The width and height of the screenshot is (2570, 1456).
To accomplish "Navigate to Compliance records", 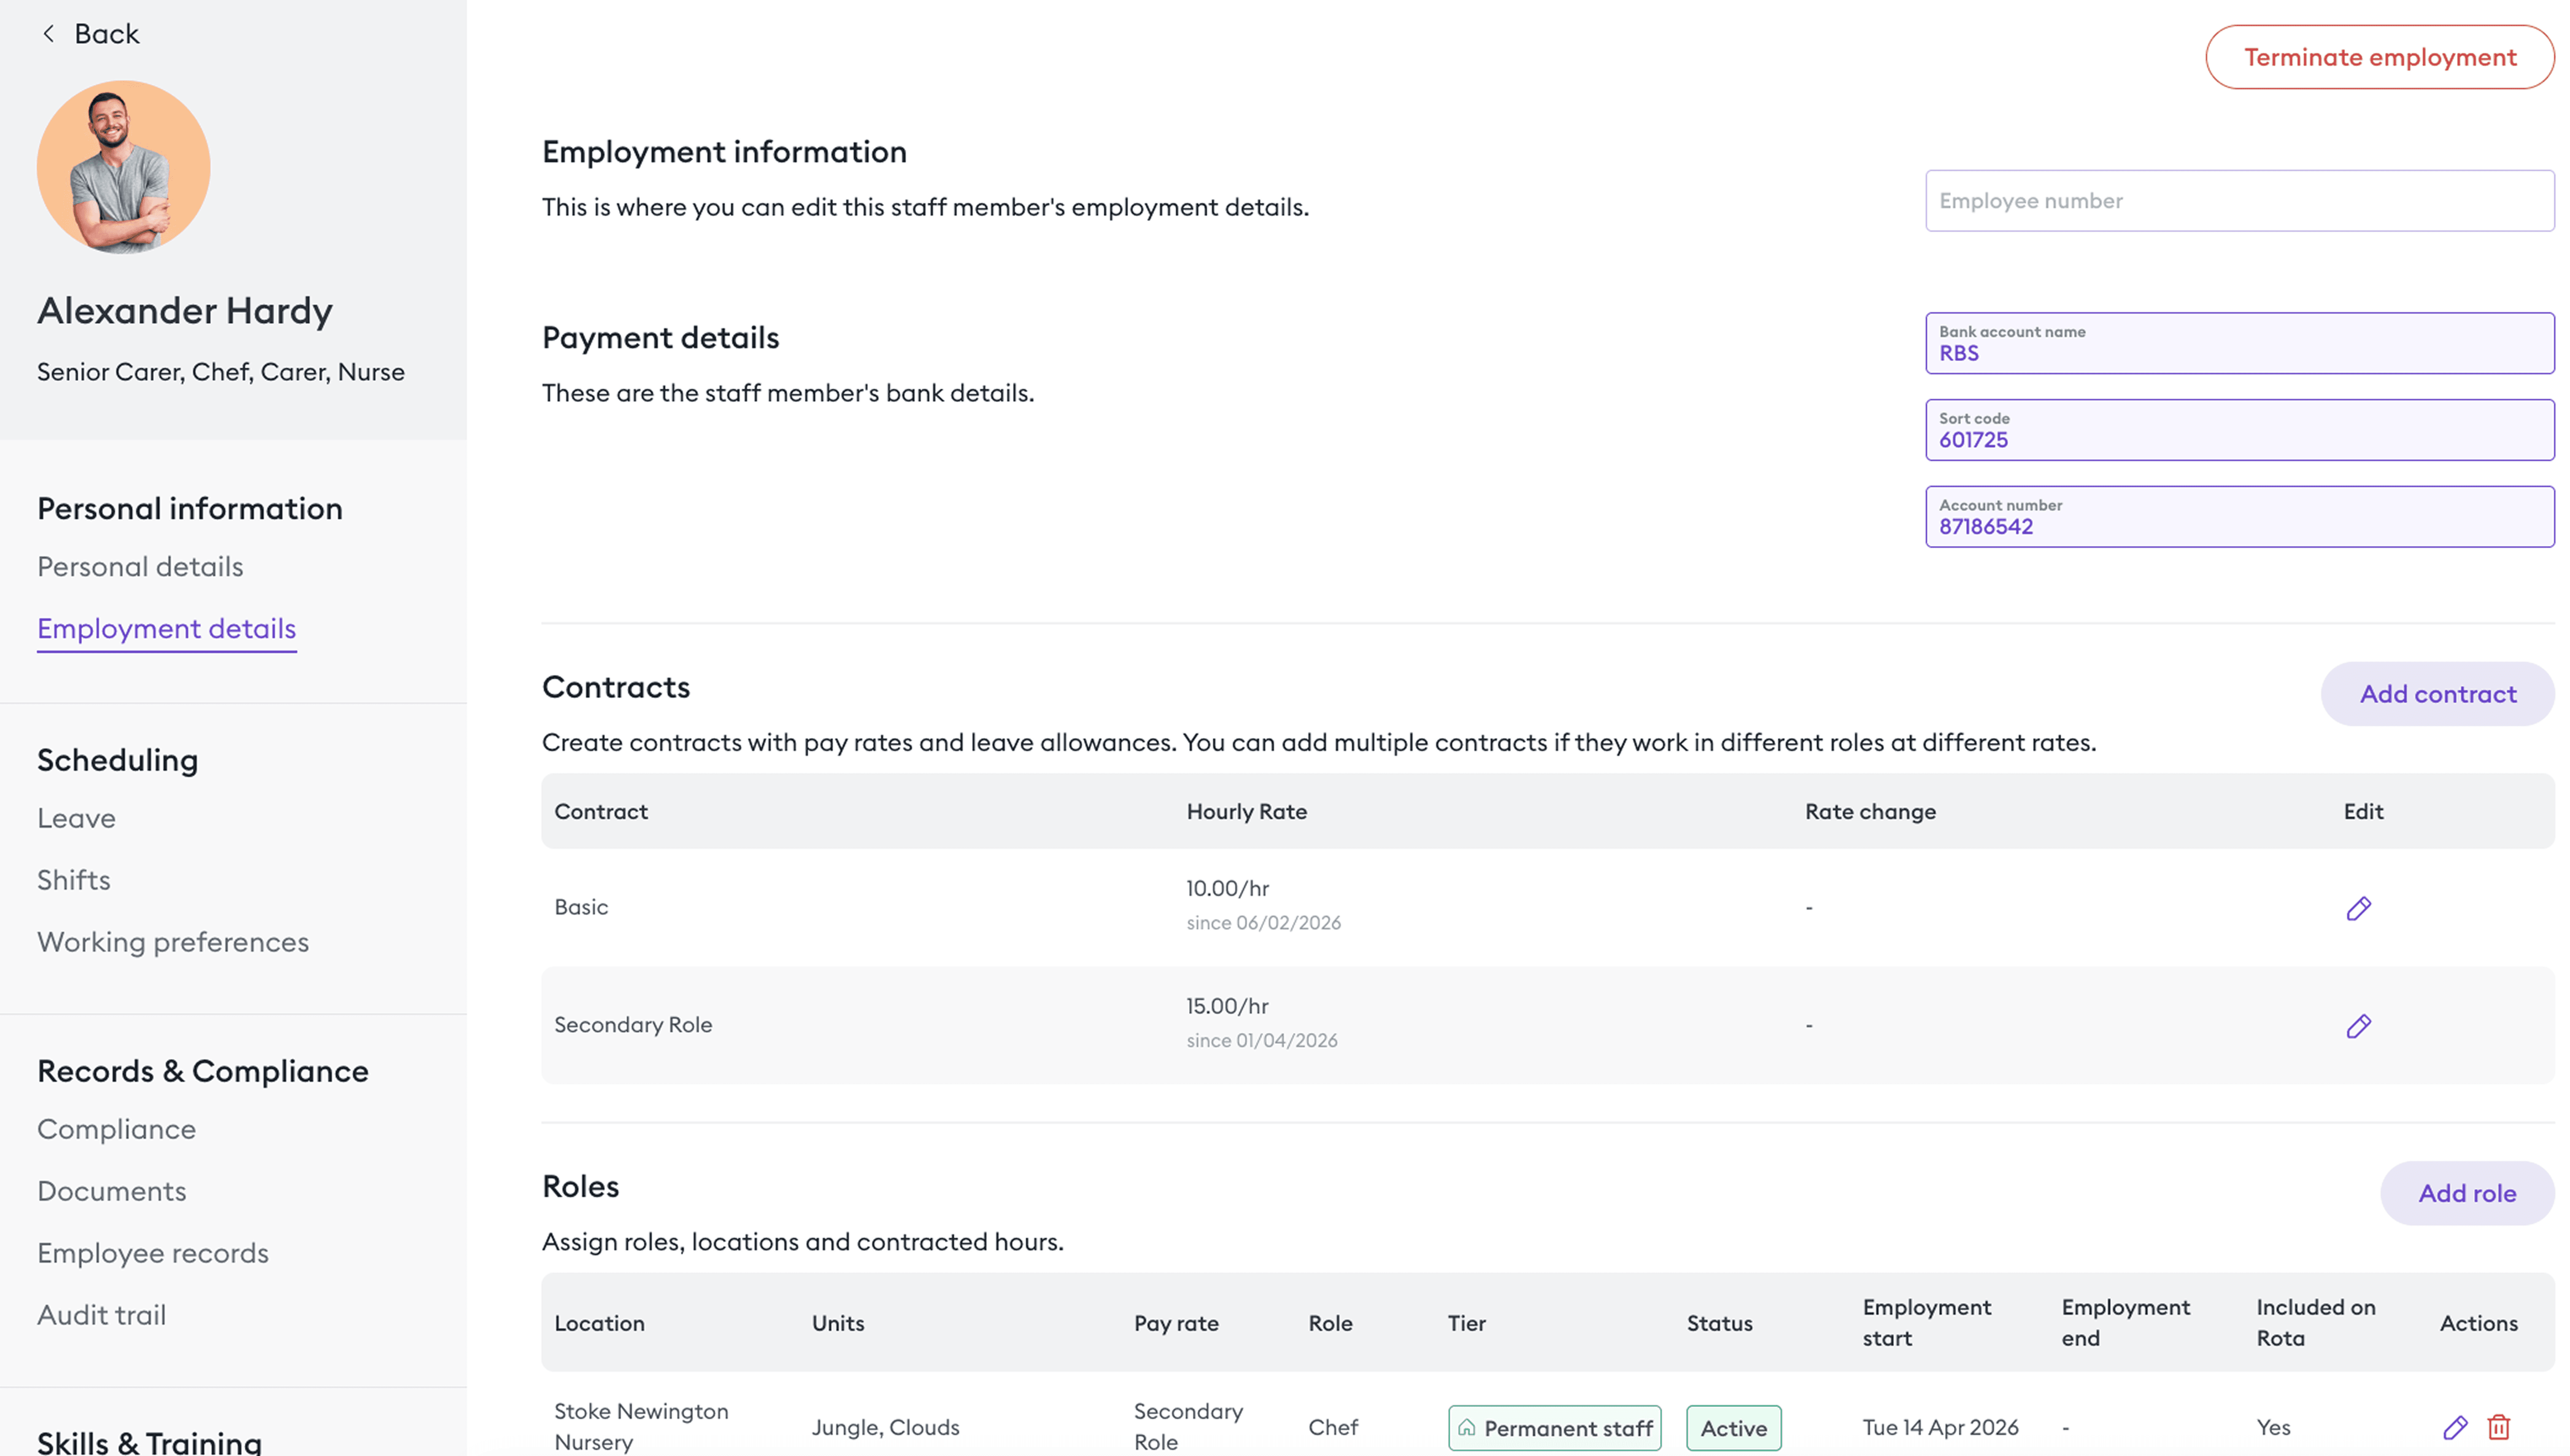I will (116, 1129).
